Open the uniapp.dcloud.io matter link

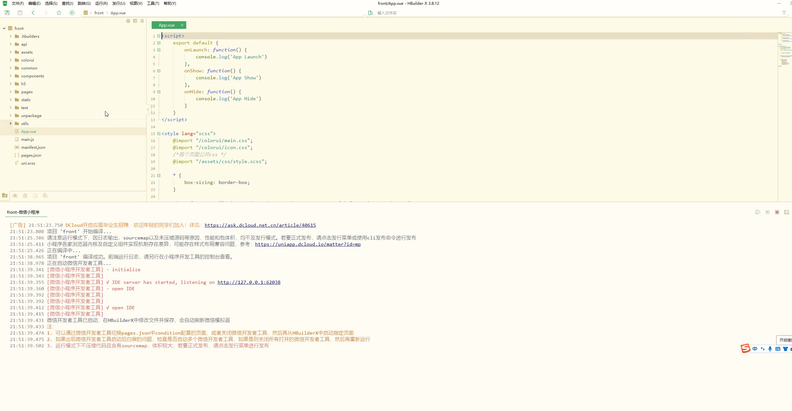(308, 244)
